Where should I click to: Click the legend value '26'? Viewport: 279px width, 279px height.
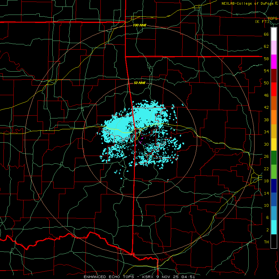(x=266, y=157)
